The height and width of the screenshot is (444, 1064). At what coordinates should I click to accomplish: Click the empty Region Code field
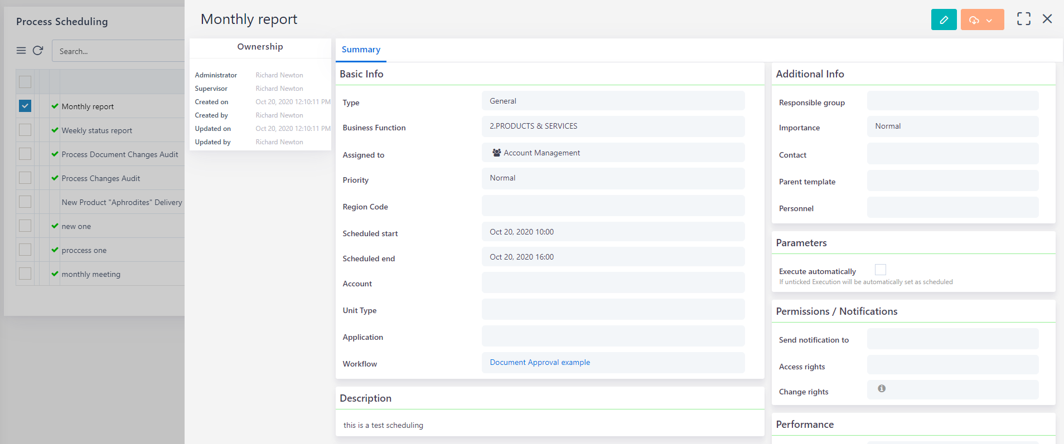coord(613,206)
